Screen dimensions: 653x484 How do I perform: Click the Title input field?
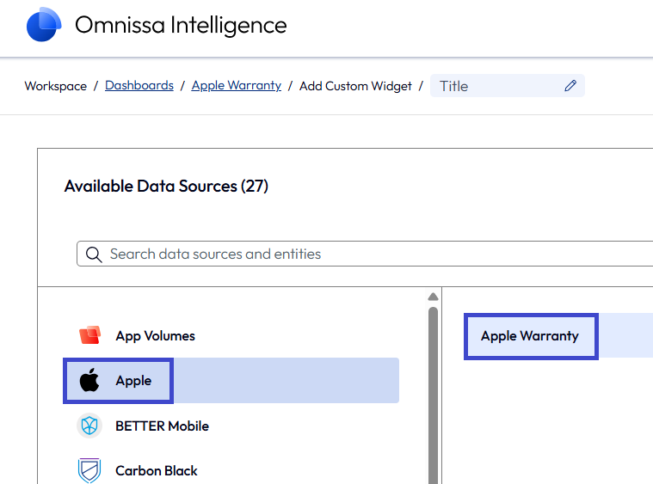(508, 86)
